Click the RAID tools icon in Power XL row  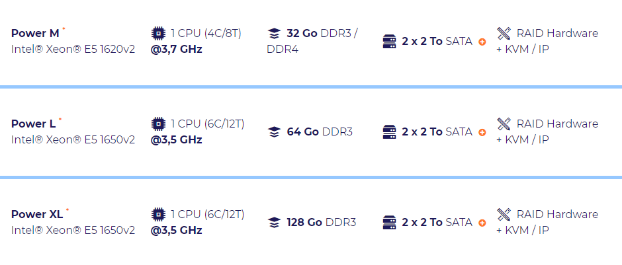pos(504,214)
